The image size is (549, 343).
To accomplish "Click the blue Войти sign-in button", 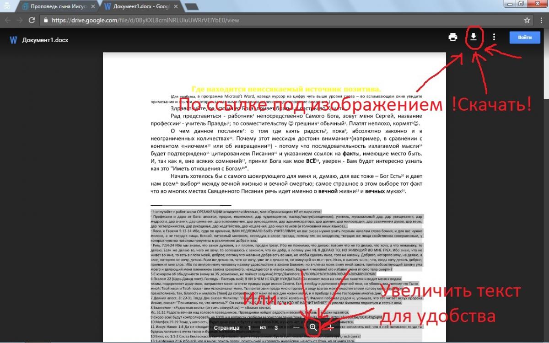I will (x=524, y=38).
